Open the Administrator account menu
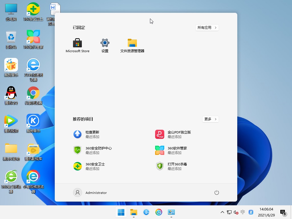 tap(90, 192)
